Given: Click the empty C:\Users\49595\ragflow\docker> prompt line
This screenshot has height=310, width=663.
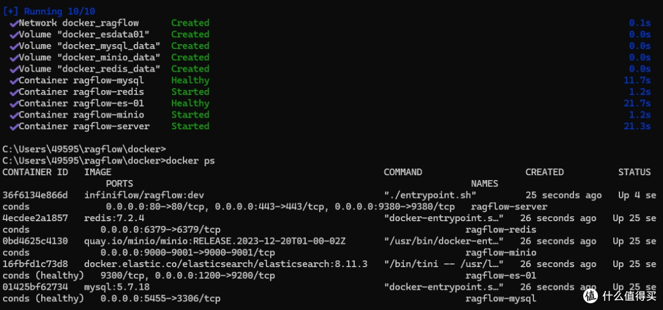Looking at the screenshot, I should click(x=84, y=149).
